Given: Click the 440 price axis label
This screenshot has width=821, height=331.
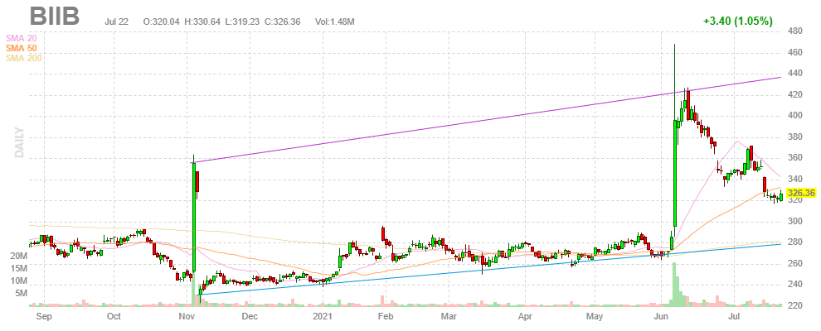Looking at the screenshot, I should click(795, 74).
